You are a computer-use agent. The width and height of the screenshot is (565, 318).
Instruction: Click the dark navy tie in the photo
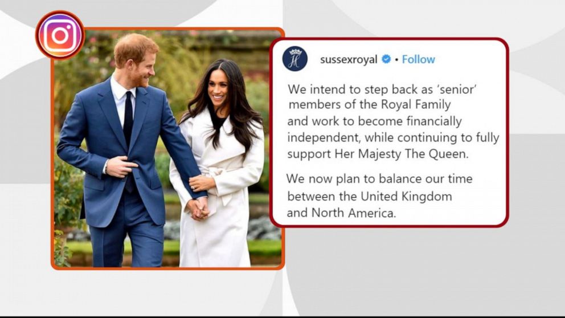128,120
